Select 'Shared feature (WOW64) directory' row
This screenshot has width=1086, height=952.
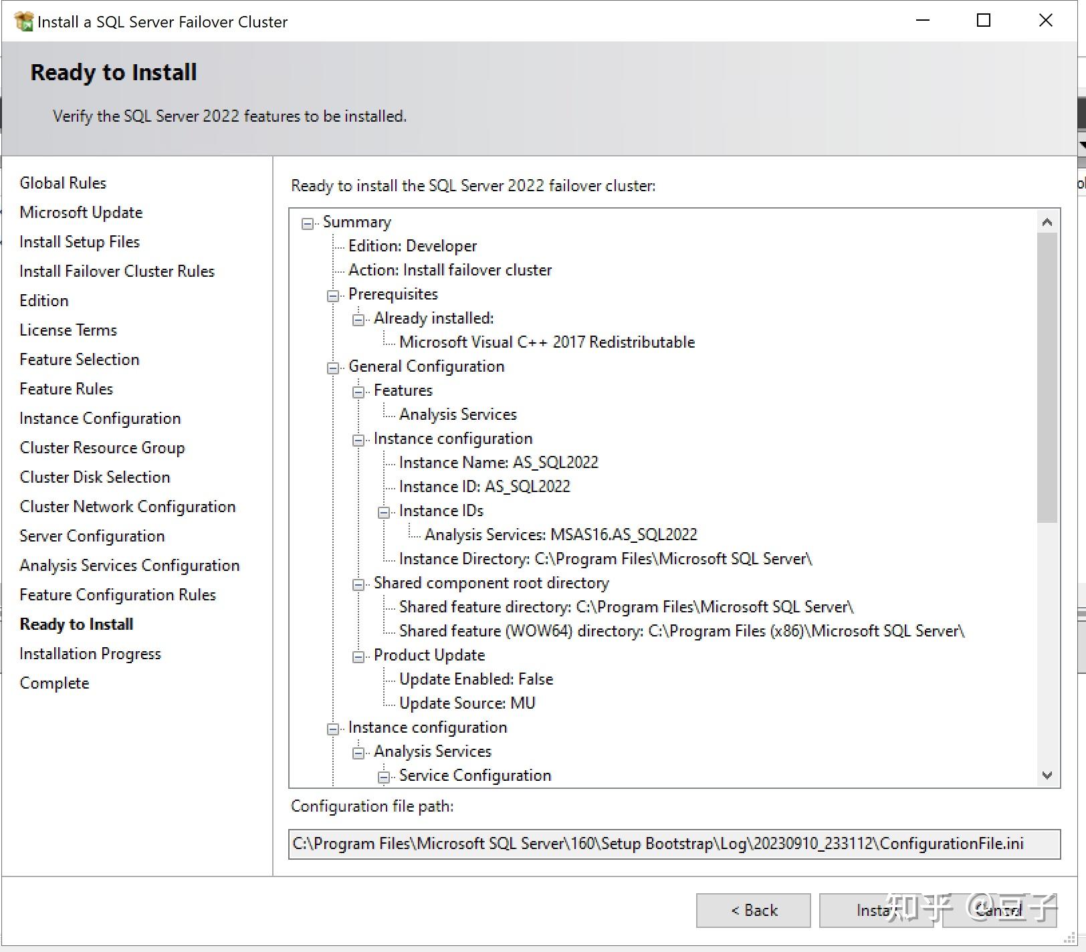(682, 631)
